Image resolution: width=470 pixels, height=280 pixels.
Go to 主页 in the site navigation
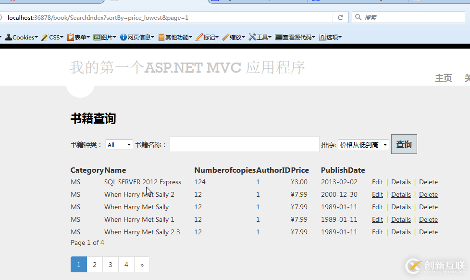[x=443, y=77]
